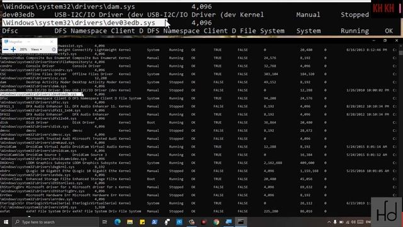Launch Microsoft Edge from the taskbar
The width and height of the screenshot is (403, 227).
click(118, 222)
